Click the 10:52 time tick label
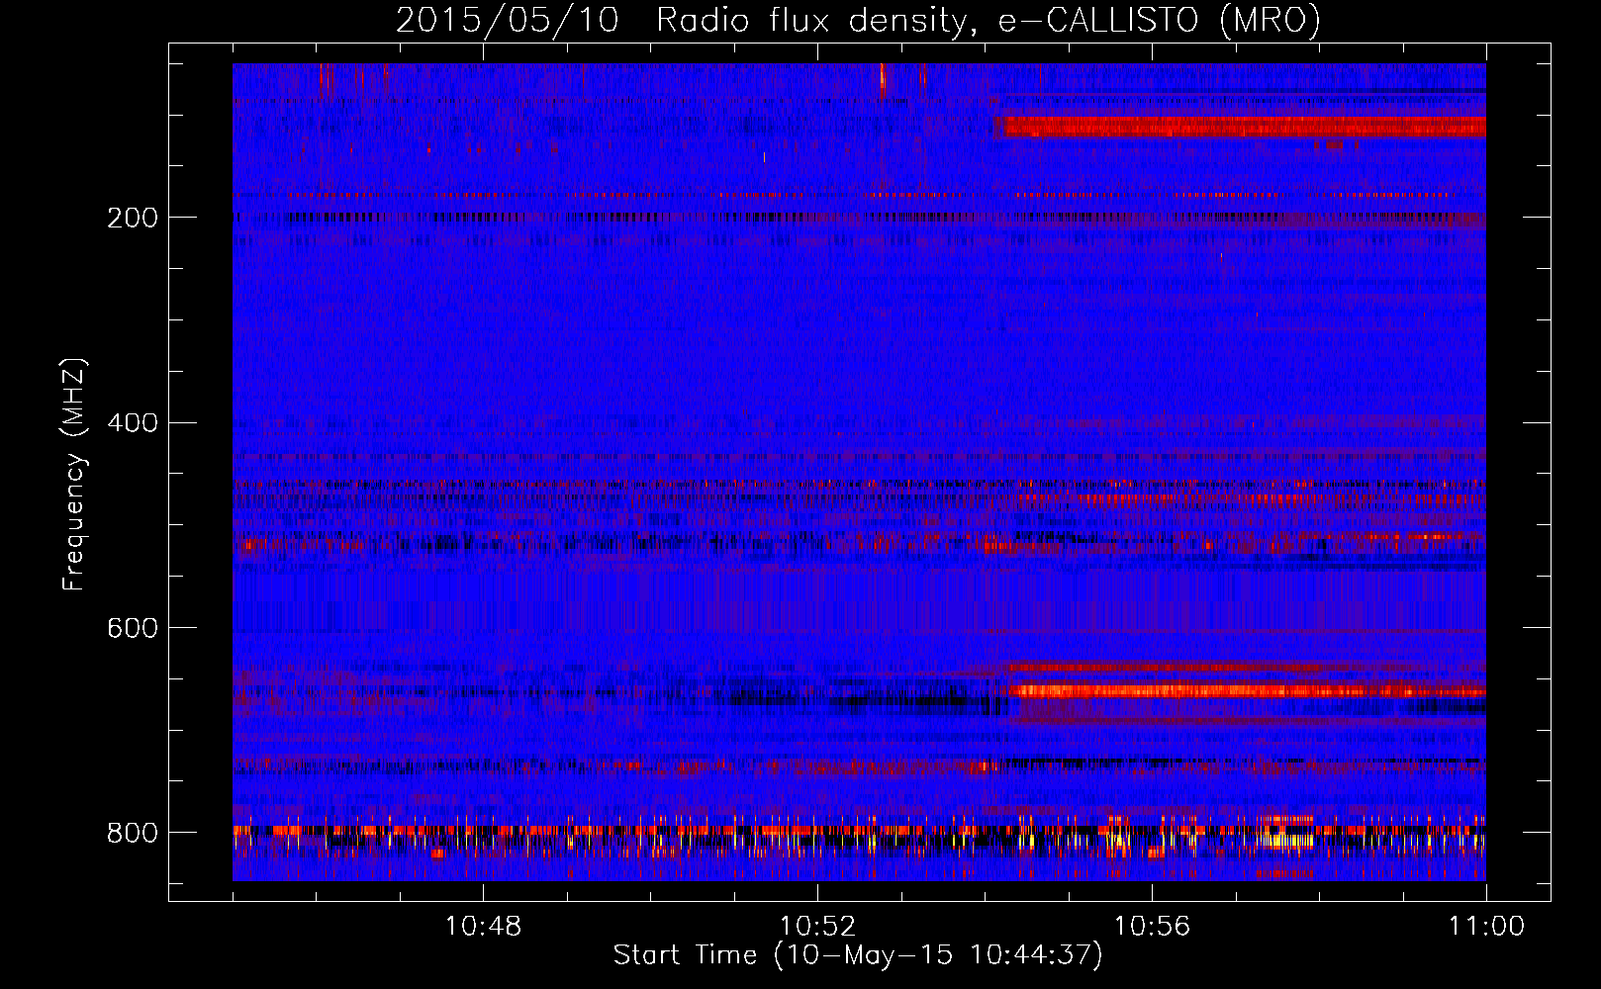 [x=817, y=927]
